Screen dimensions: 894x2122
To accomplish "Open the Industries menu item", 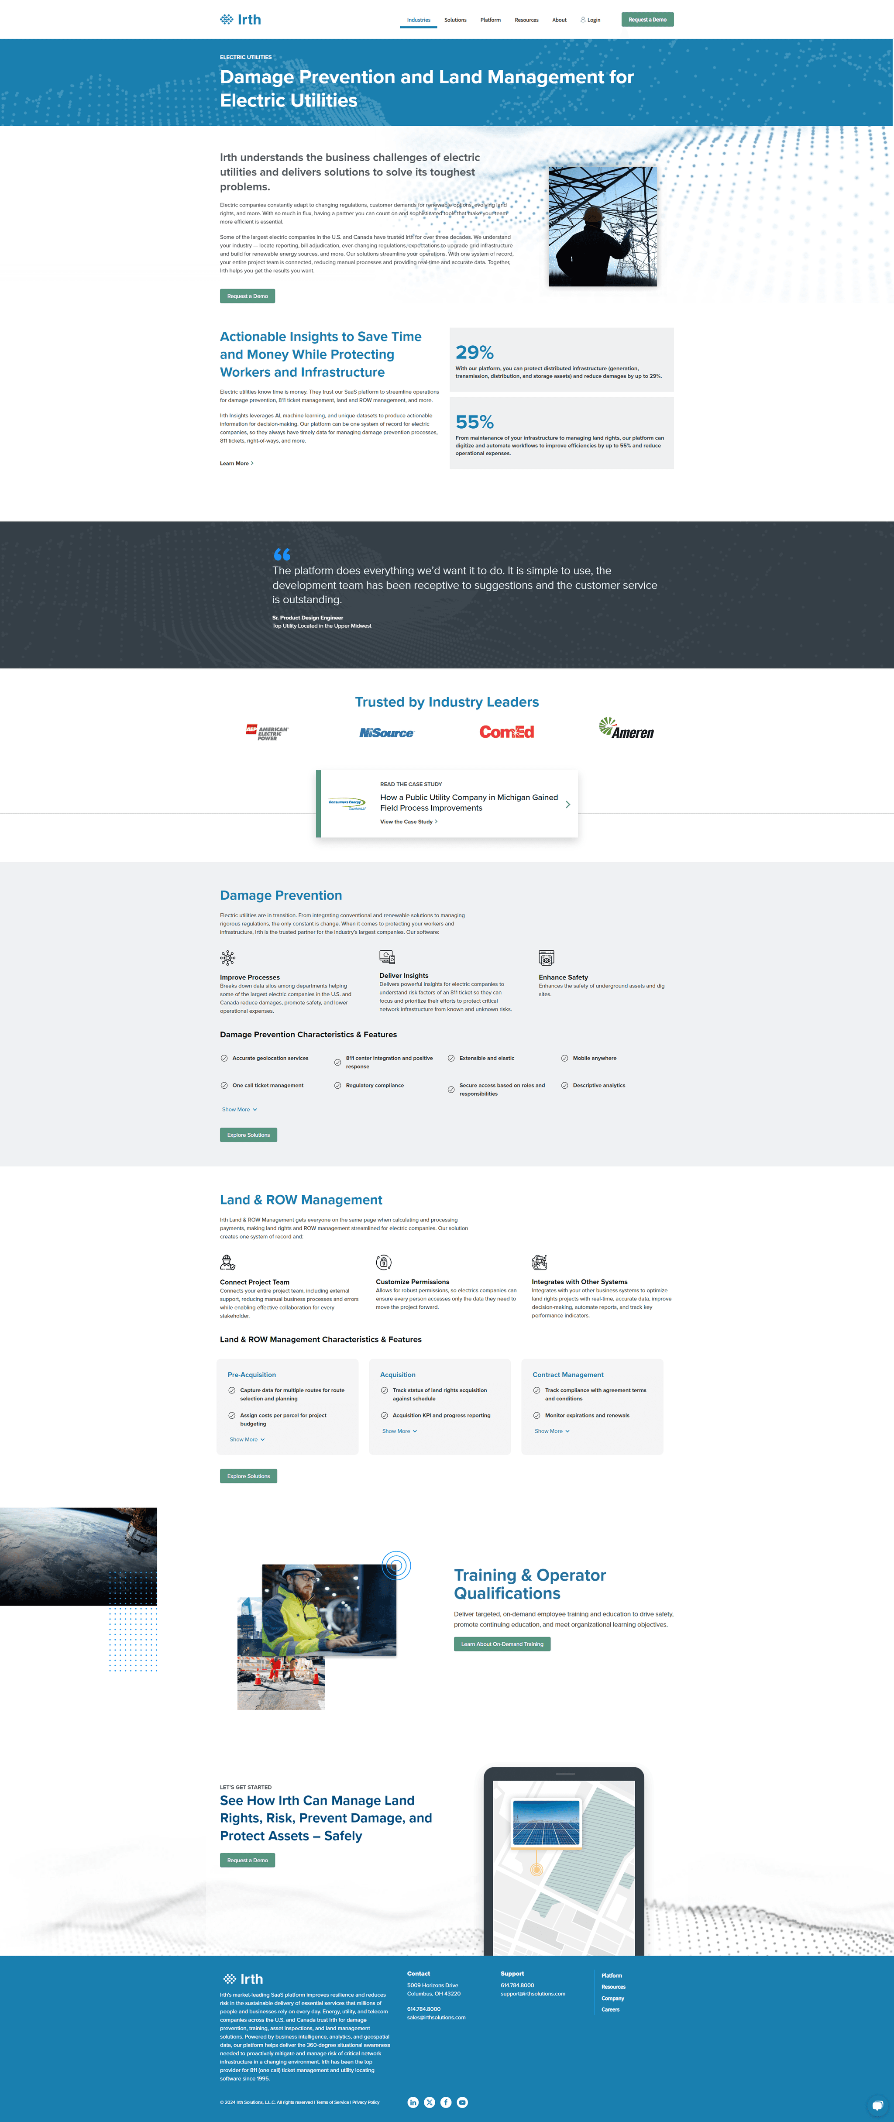I will coord(419,20).
